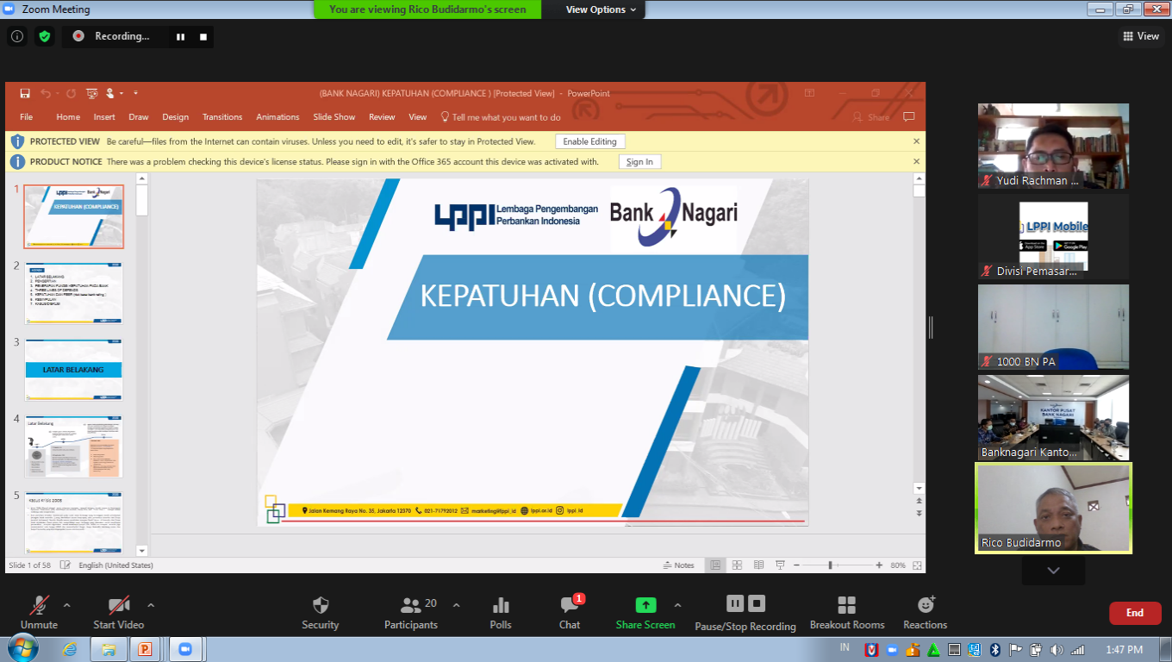Dismiss the Protected View message bar
The image size is (1172, 662).
(x=917, y=141)
